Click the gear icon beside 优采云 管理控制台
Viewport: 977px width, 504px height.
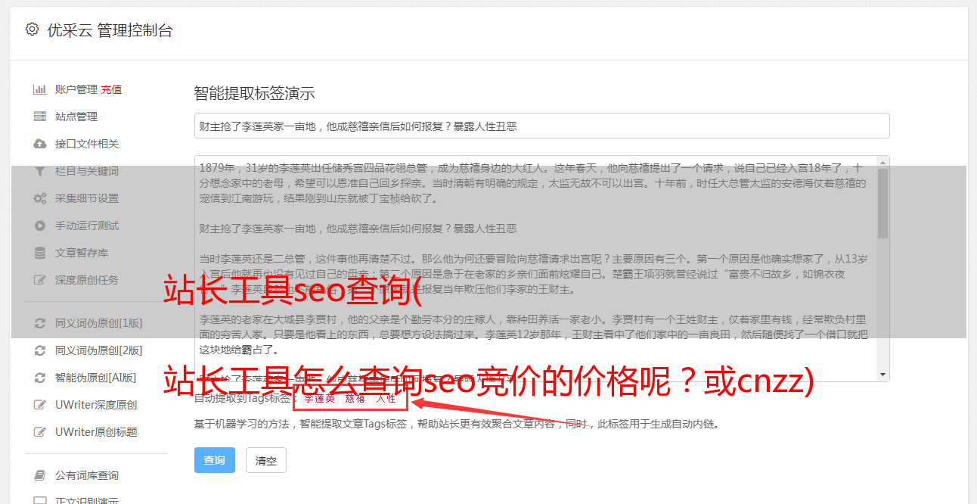point(32,30)
